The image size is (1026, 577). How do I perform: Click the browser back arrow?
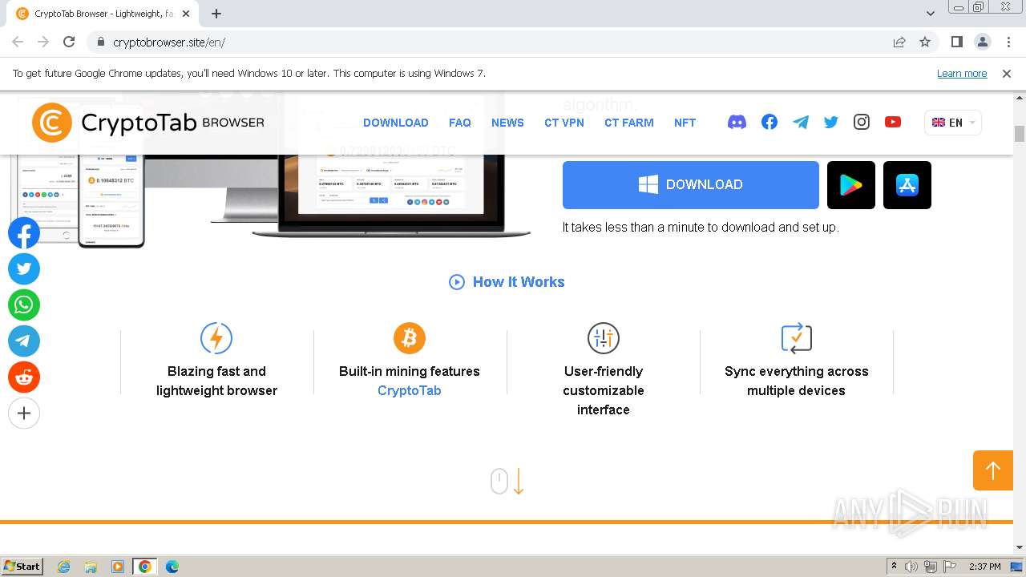click(18, 42)
